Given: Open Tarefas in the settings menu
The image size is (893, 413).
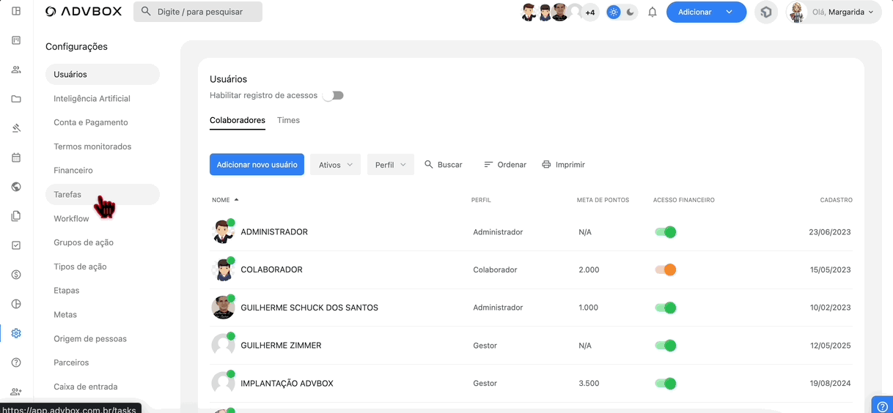Looking at the screenshot, I should click(67, 195).
